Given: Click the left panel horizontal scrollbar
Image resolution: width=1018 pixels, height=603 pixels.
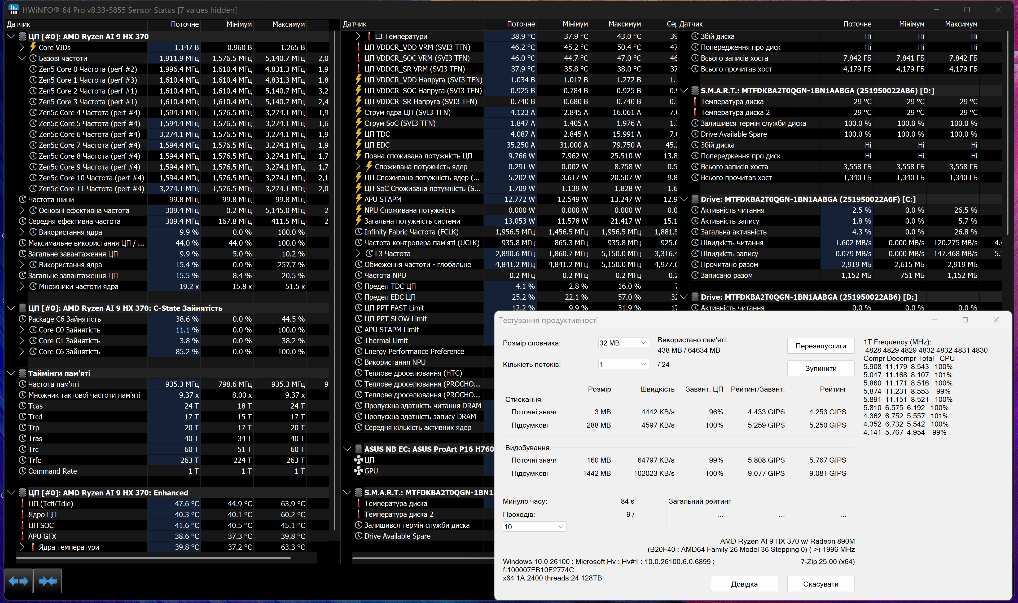Looking at the screenshot, I should click(153, 558).
